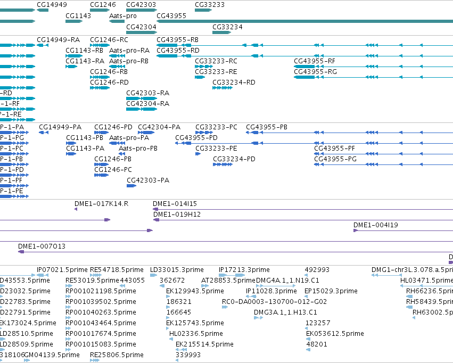Select the CG14949-PA protein label

pos(60,127)
